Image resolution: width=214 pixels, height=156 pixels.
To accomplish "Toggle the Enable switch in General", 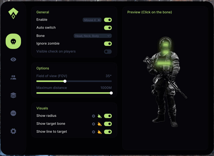I will point(108,20).
